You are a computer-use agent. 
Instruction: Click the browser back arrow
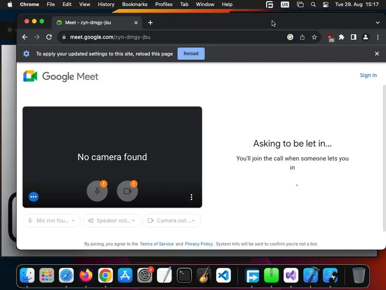25,37
